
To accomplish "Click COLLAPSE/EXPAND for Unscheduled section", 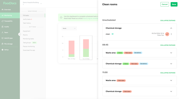I will 168,20.
